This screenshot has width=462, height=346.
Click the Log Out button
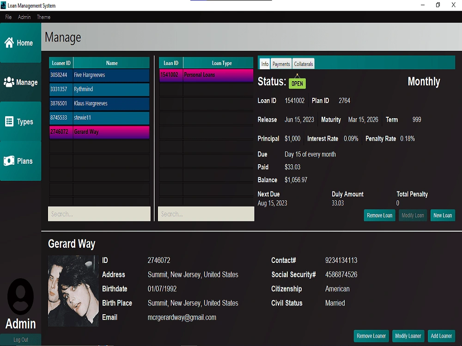(21, 340)
